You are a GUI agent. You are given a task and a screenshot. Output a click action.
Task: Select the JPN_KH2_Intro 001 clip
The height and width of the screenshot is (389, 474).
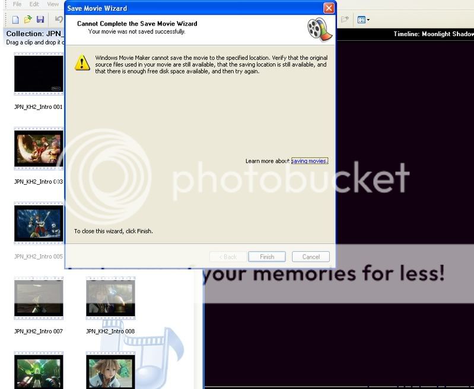pyautogui.click(x=39, y=74)
